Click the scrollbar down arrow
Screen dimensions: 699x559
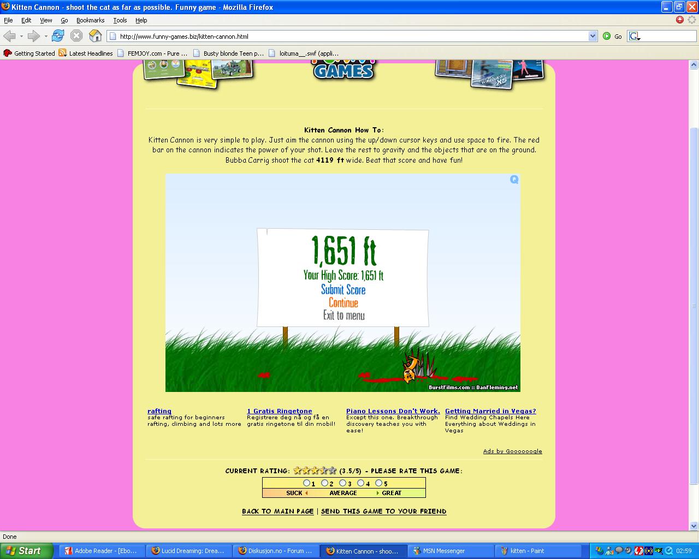(694, 526)
